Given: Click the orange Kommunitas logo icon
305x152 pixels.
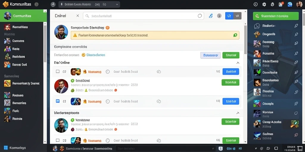Looking at the screenshot, I should [x=6, y=4].
